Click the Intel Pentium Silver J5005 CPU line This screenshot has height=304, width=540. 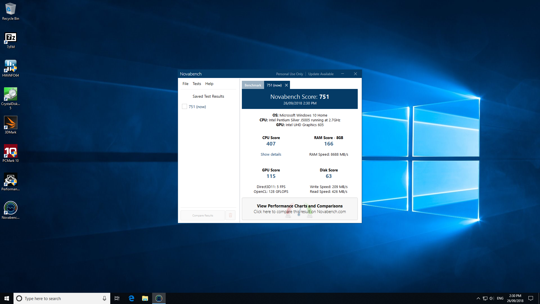click(300, 120)
